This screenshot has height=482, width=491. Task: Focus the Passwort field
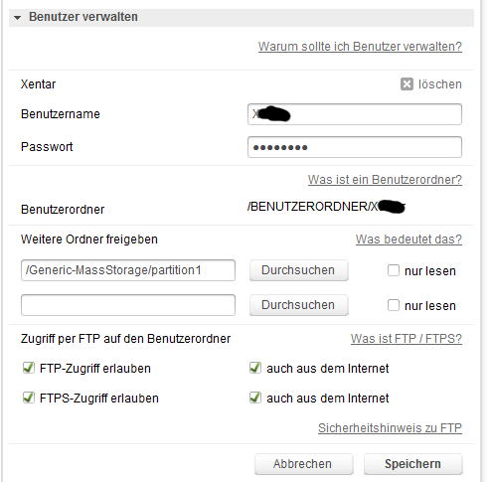[x=355, y=147]
